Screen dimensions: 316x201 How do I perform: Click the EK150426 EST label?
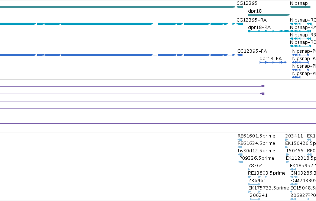300,143
